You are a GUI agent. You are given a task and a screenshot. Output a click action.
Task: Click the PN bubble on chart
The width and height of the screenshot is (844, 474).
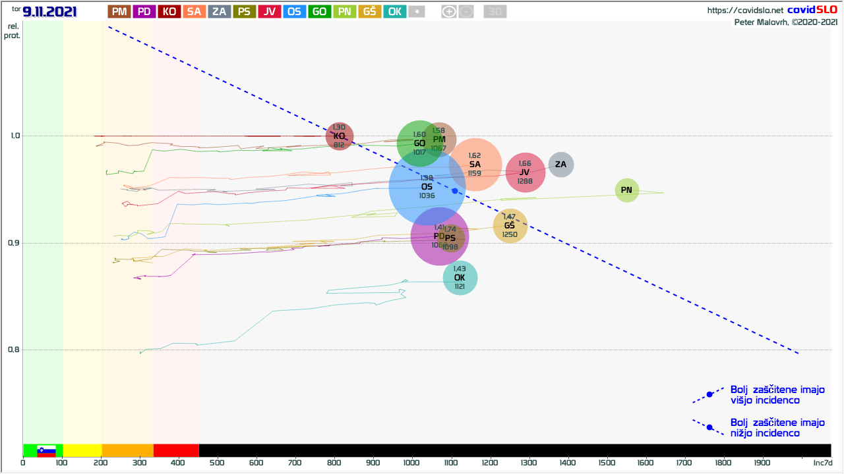[x=626, y=190]
